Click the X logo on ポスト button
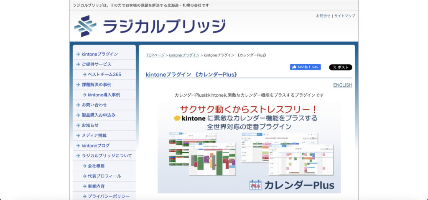The image size is (428, 200). pyautogui.click(x=334, y=67)
